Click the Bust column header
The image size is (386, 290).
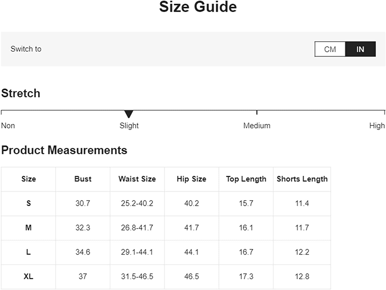pyautogui.click(x=83, y=179)
